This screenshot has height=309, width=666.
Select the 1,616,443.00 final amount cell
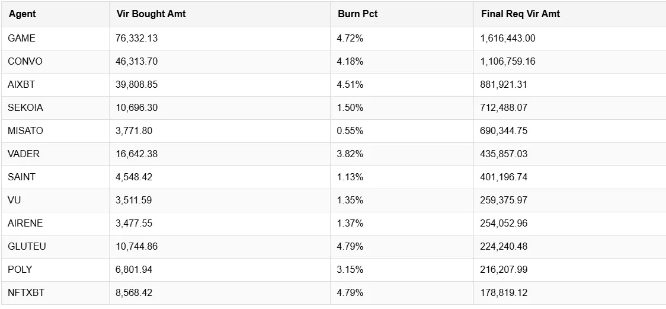pyautogui.click(x=569, y=39)
